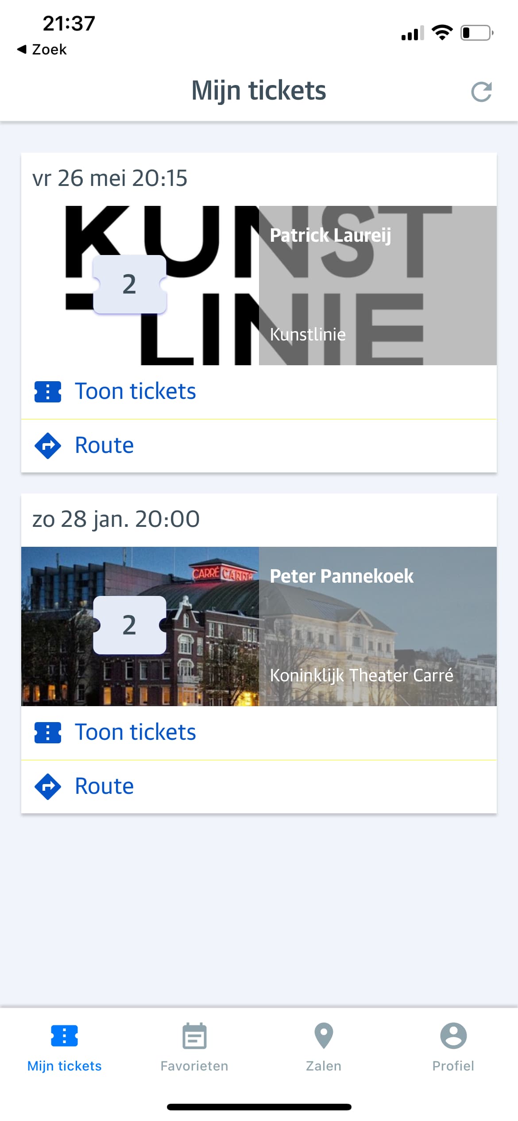
Task: Open Route to Kunstlinie
Action: click(104, 446)
